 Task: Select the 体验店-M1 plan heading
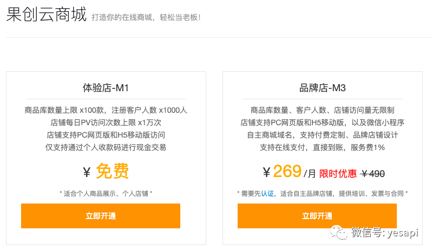point(106,88)
